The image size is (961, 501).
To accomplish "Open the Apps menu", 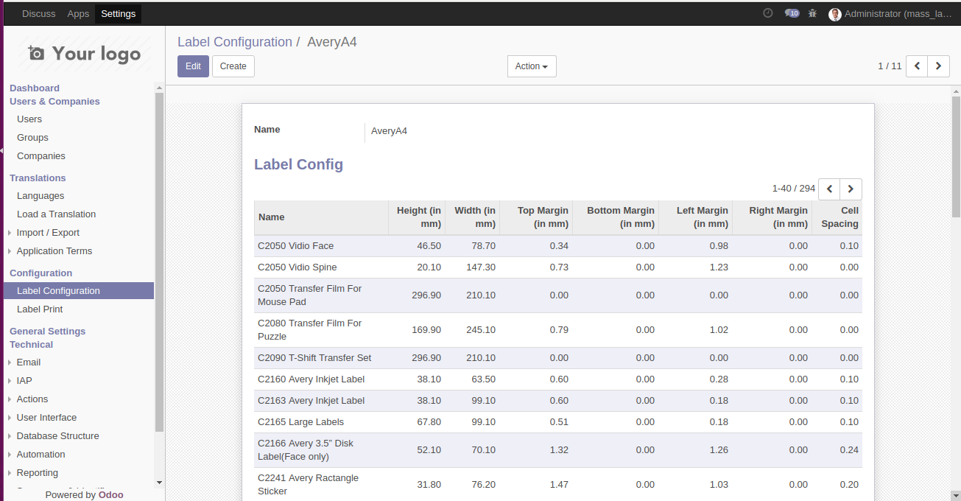I will point(78,14).
